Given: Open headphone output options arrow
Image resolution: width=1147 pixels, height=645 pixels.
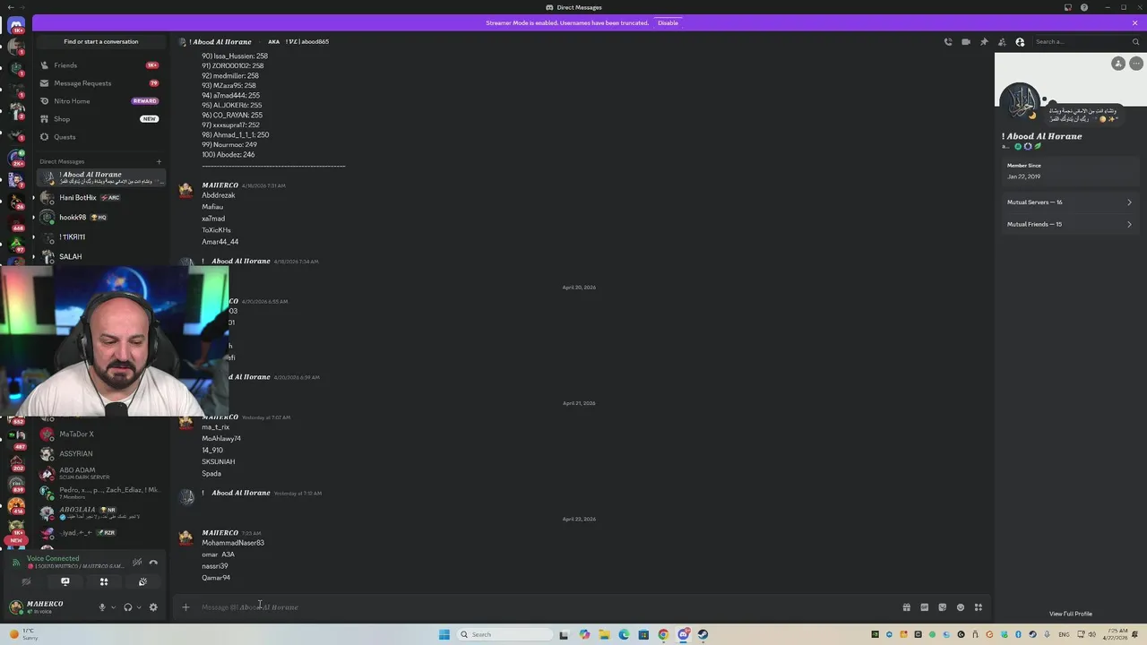Looking at the screenshot, I should pyautogui.click(x=138, y=607).
